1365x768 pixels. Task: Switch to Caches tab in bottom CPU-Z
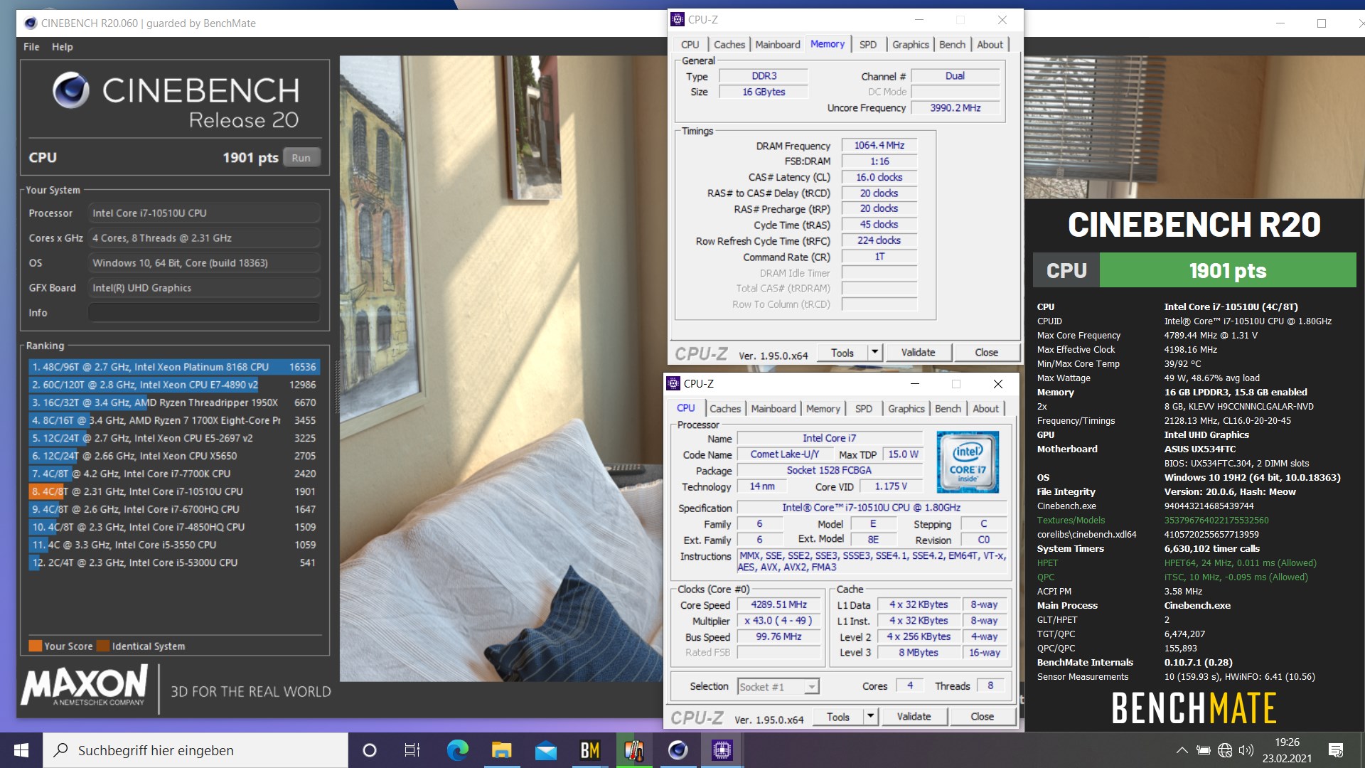pos(725,408)
